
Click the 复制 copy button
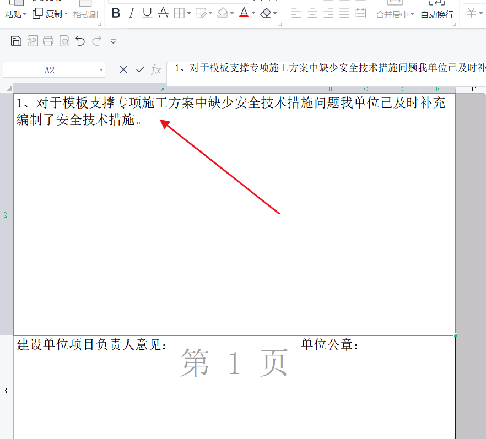pyautogui.click(x=47, y=14)
